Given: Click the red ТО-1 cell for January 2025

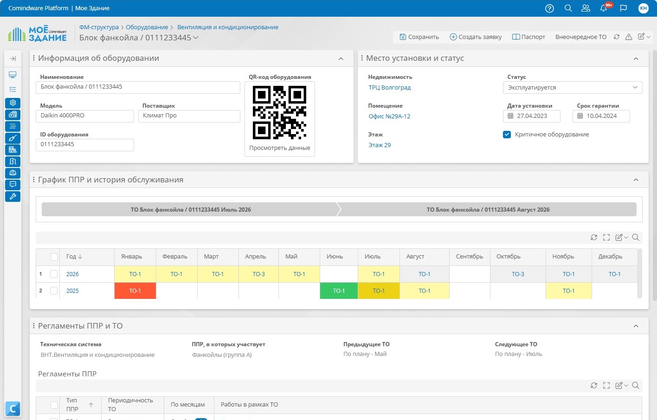Looking at the screenshot, I should pos(135,291).
